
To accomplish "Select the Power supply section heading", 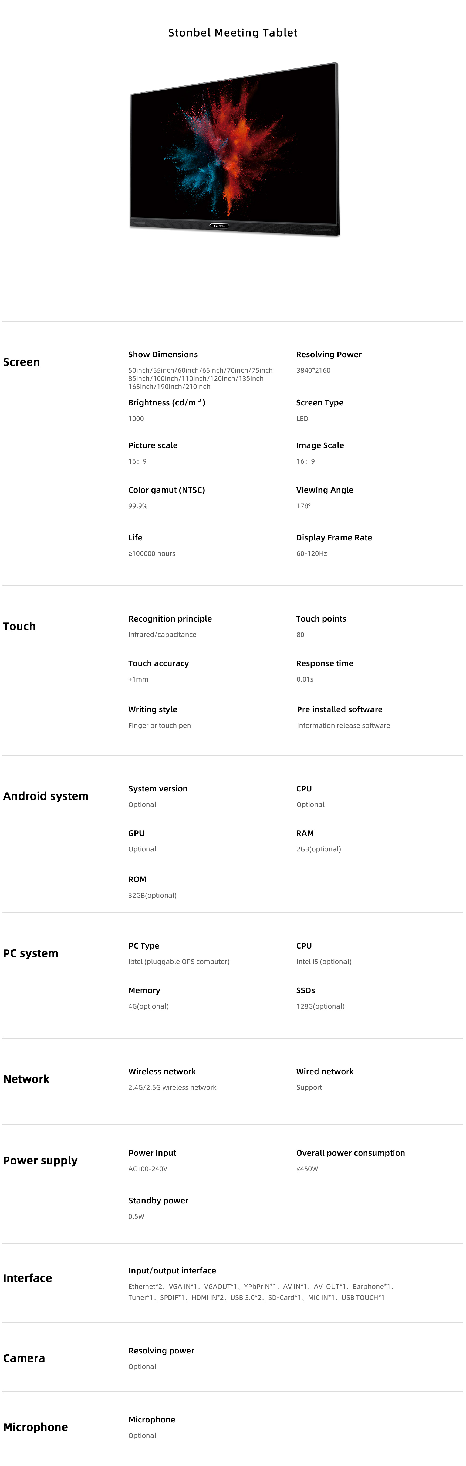I will pyautogui.click(x=40, y=1160).
